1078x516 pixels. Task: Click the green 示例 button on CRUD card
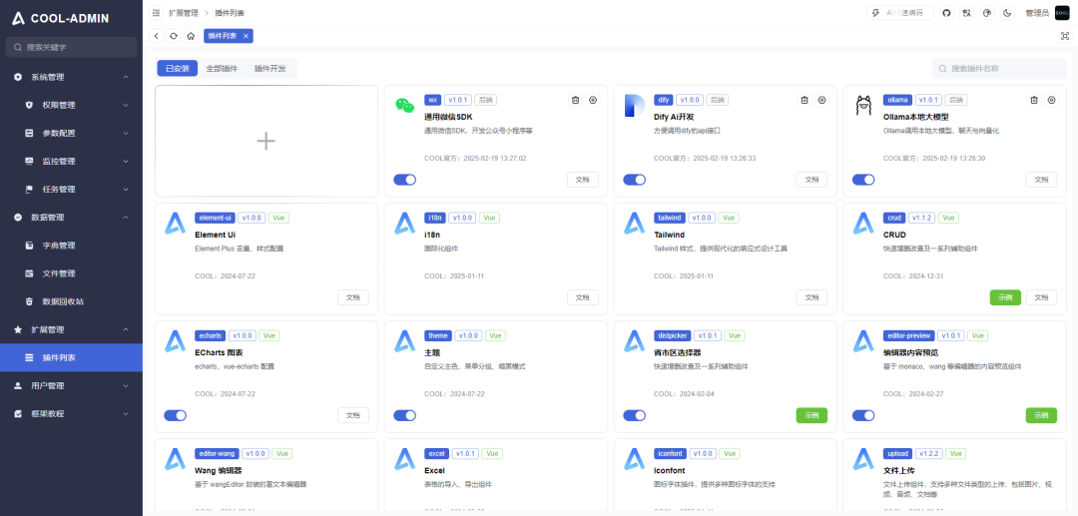(x=1004, y=297)
